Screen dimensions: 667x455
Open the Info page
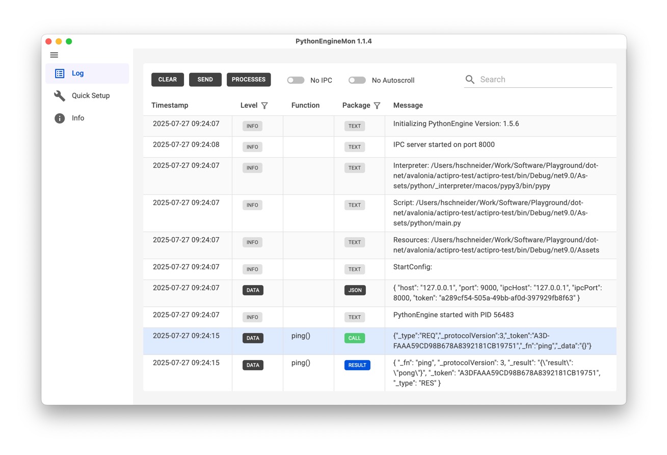pos(87,118)
